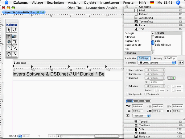Select the pen path tool
Viewport: 185px width, 139px height.
14,47
